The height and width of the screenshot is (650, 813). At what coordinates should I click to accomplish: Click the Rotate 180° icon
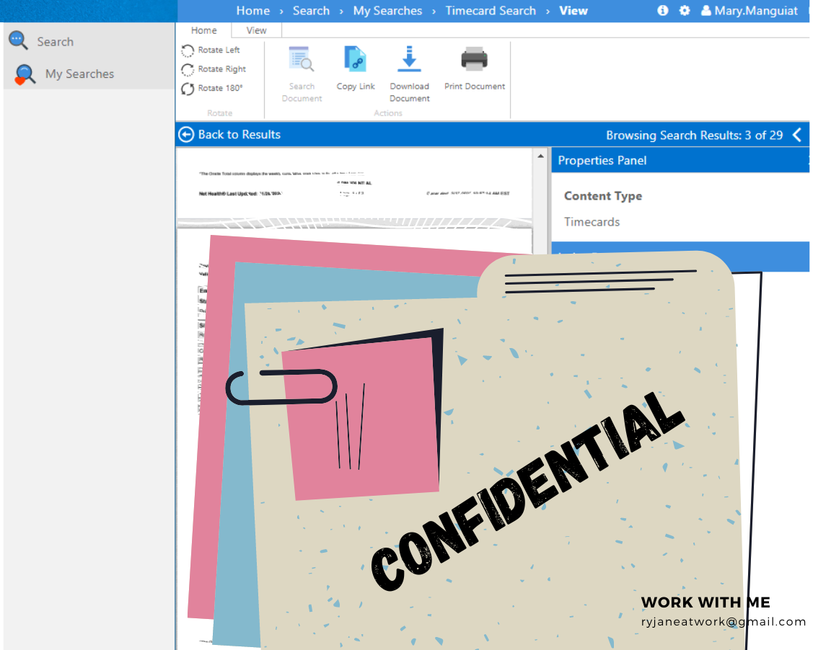point(188,89)
